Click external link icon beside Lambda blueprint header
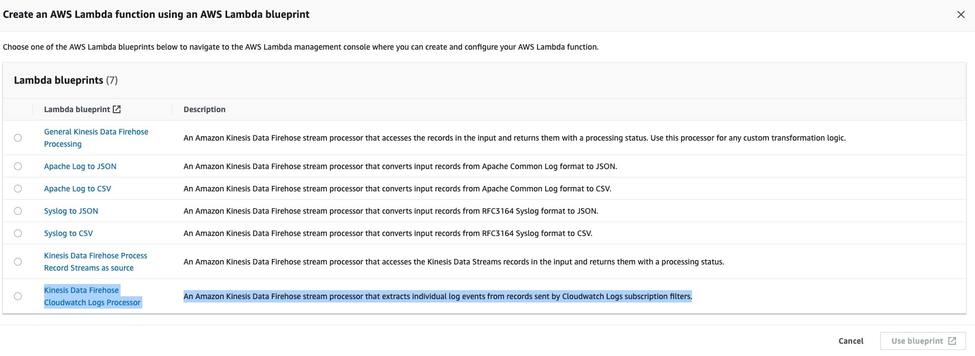Screen dimensions: 975x356 coord(117,109)
